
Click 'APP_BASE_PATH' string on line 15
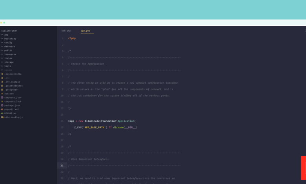[x=95, y=128]
